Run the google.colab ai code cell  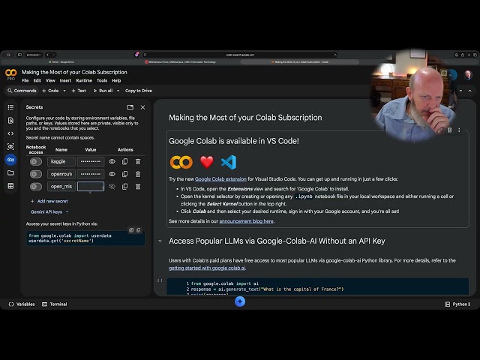160,280
